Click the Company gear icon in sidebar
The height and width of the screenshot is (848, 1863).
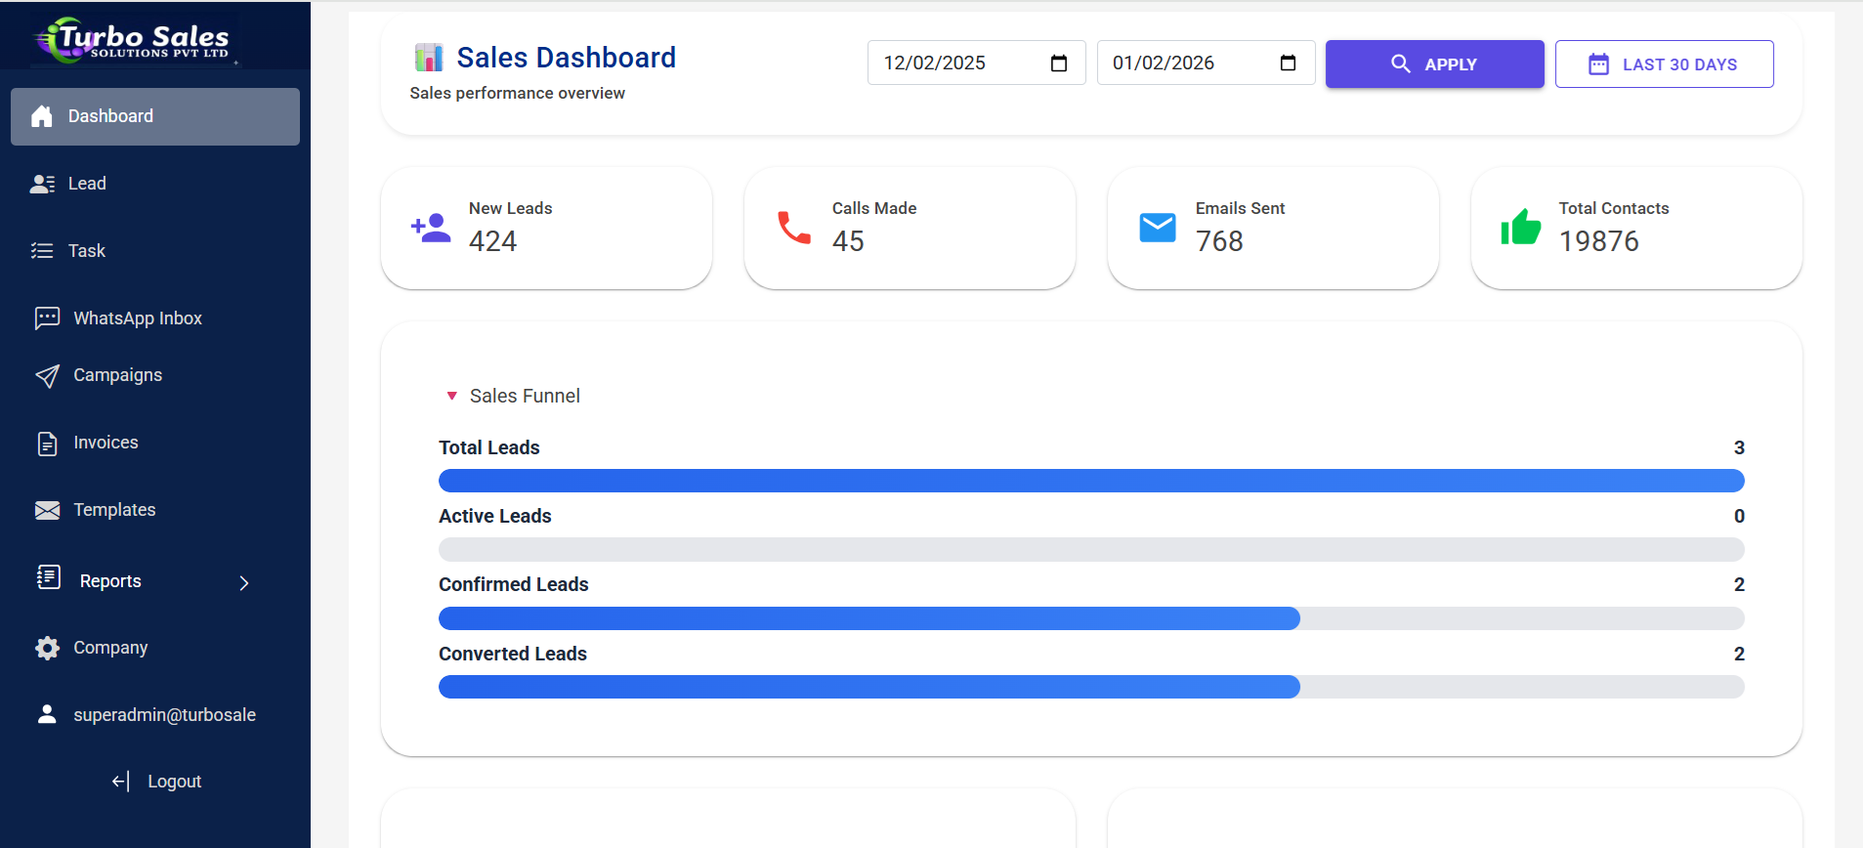pyautogui.click(x=47, y=648)
